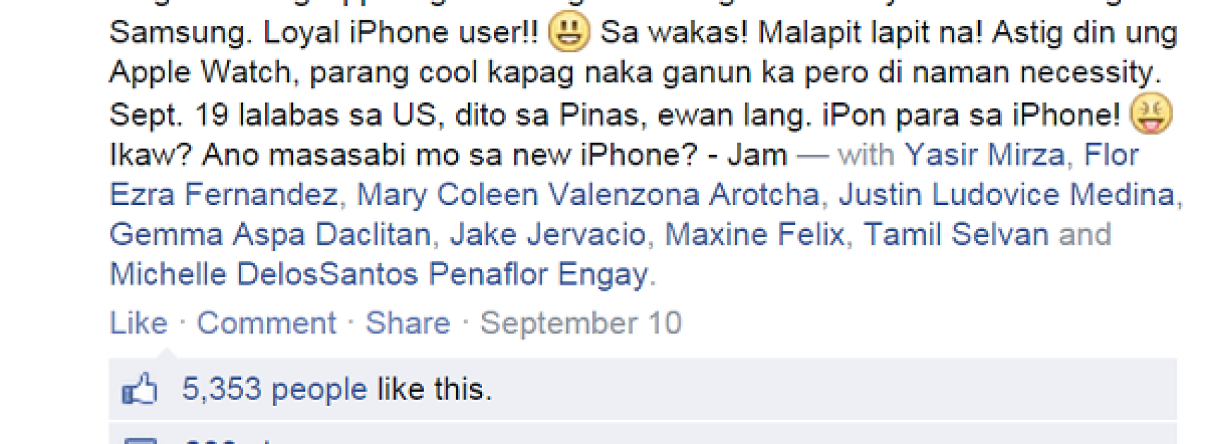Image resolution: width=1205 pixels, height=444 pixels.
Task: Like the post
Action: [138, 322]
